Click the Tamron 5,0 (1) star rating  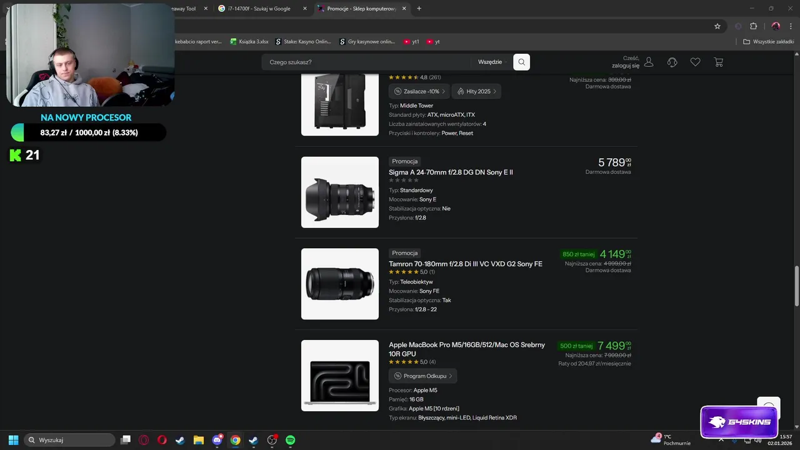point(412,272)
